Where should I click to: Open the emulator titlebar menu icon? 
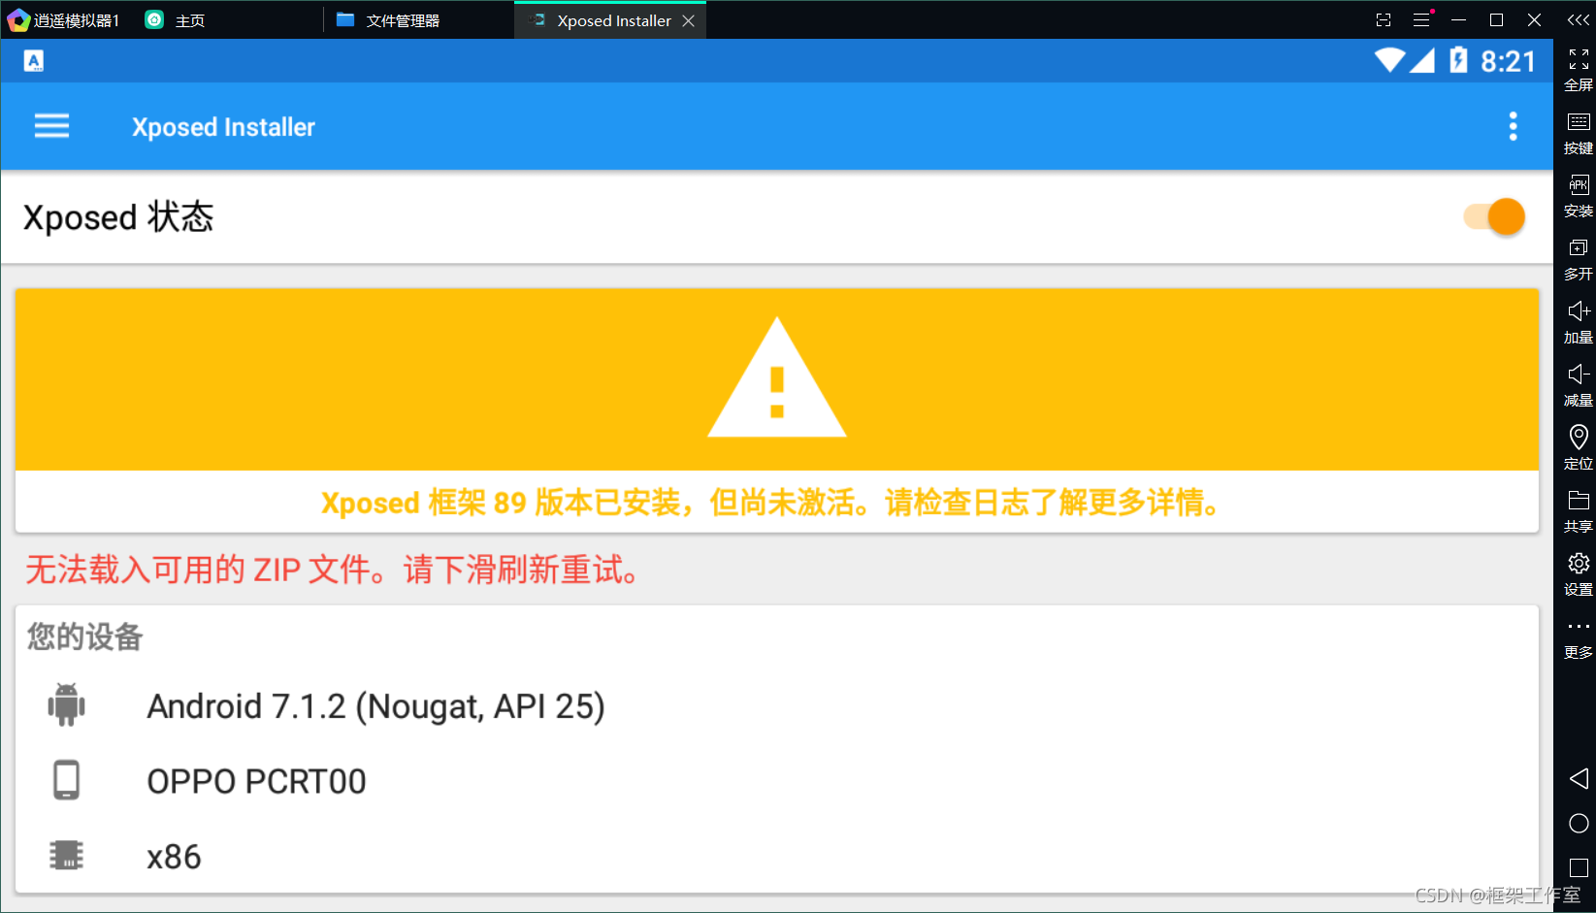pos(1421,19)
